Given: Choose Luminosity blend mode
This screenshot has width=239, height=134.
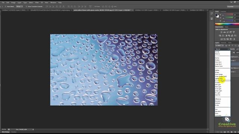Looking at the screenshot, I should click(x=223, y=115).
